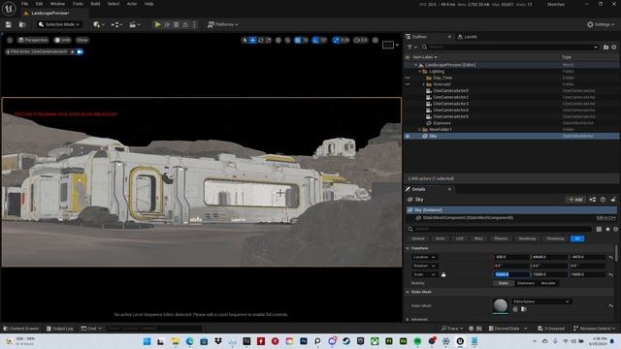The image size is (621, 349).
Task: Open play options three-dots menu
Action: [194, 24]
